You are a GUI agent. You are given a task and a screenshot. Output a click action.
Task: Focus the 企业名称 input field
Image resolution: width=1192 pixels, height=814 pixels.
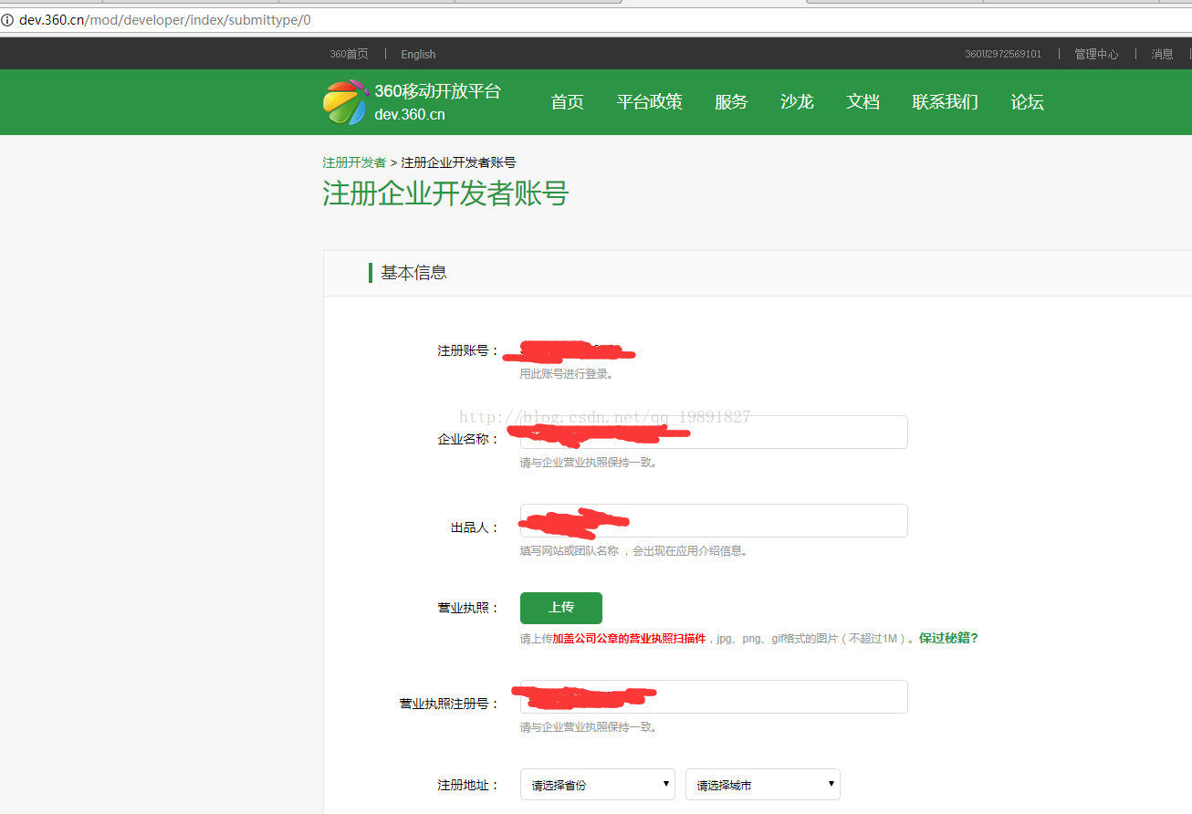(714, 432)
